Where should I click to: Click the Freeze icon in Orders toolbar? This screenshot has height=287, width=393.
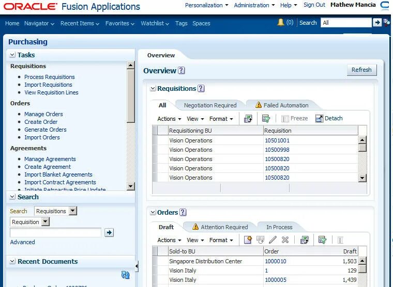(x=340, y=240)
